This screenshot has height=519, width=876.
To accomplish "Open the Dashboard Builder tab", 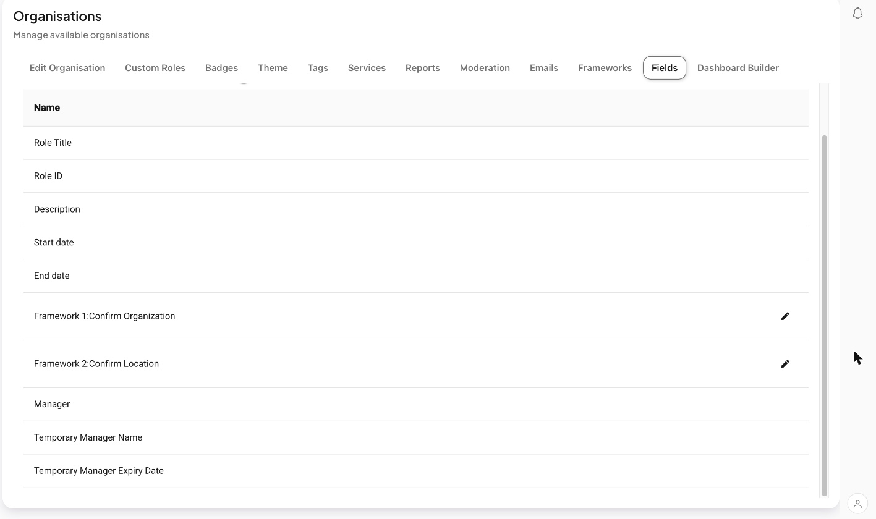I will click(738, 68).
